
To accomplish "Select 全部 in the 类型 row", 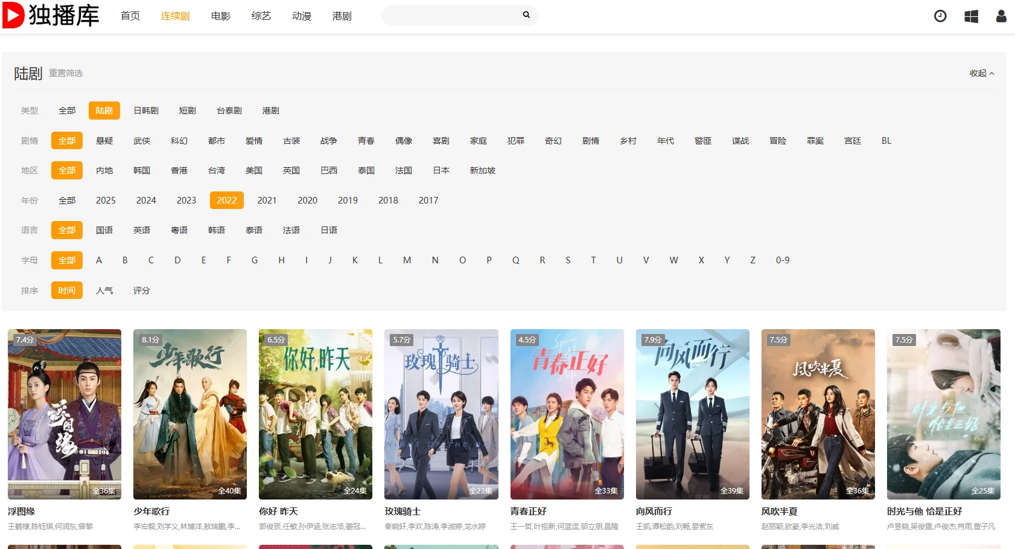I will tap(67, 111).
